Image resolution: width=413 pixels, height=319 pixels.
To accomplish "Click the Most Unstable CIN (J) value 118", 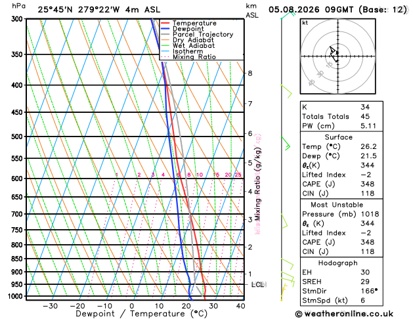I will point(368,251).
